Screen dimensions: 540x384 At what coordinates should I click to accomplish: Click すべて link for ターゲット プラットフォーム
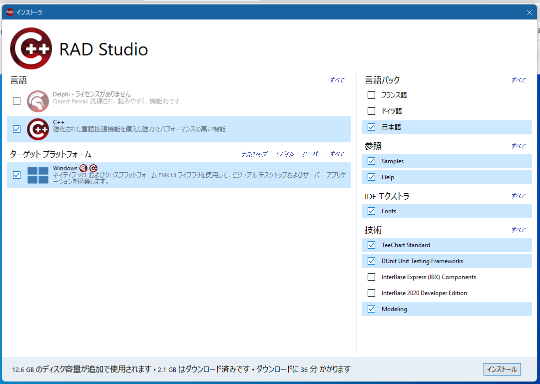coord(338,154)
